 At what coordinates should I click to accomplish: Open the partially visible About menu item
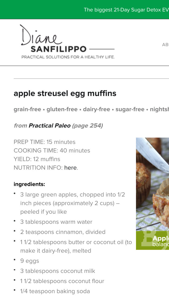166,45
